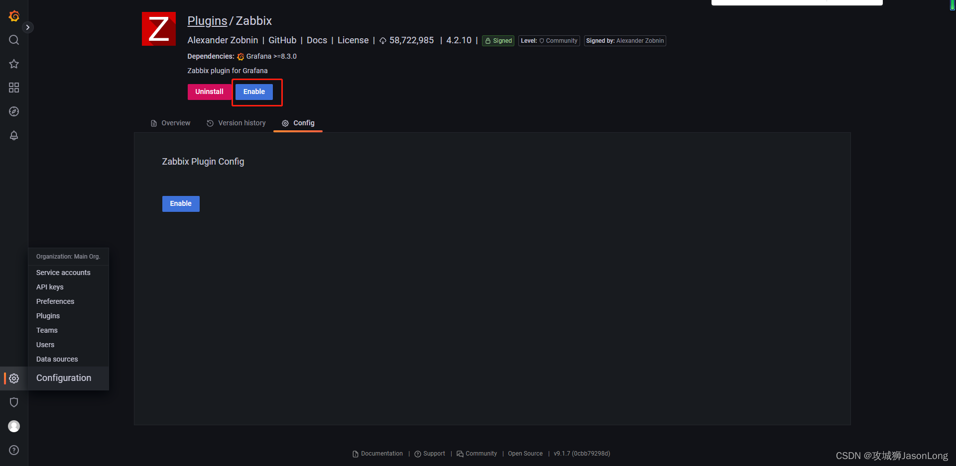The width and height of the screenshot is (956, 466).
Task: Open the License link
Action: click(353, 40)
